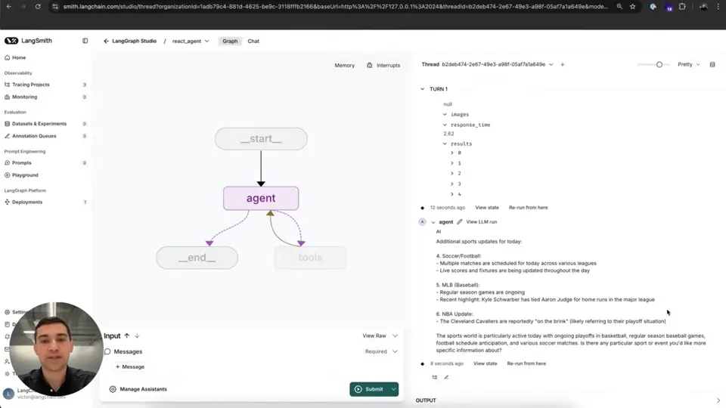Go back in browser
Viewport: 726px width, 408px height.
9,7
